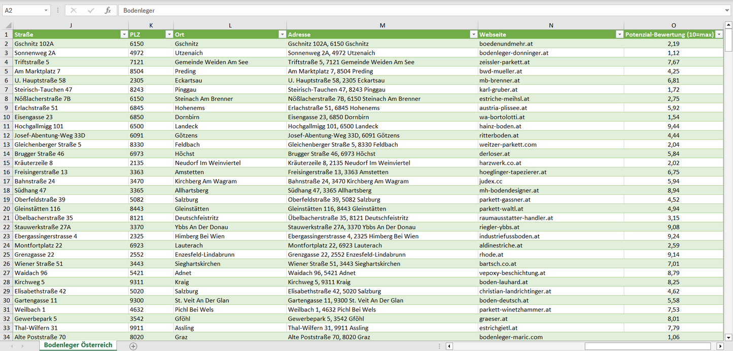Image resolution: width=733 pixels, height=351 pixels.
Task: Select row 10 header
Action: pos(7,117)
